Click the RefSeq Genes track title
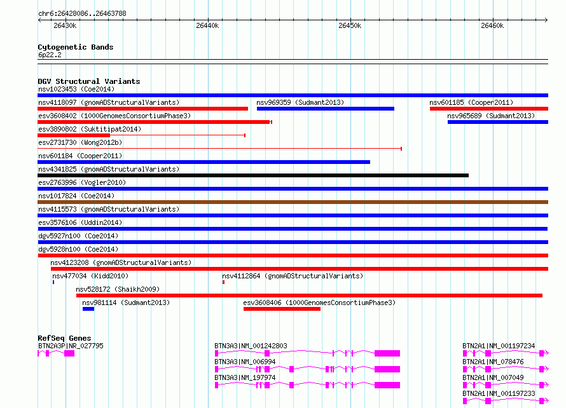566x408 pixels. pyautogui.click(x=65, y=338)
